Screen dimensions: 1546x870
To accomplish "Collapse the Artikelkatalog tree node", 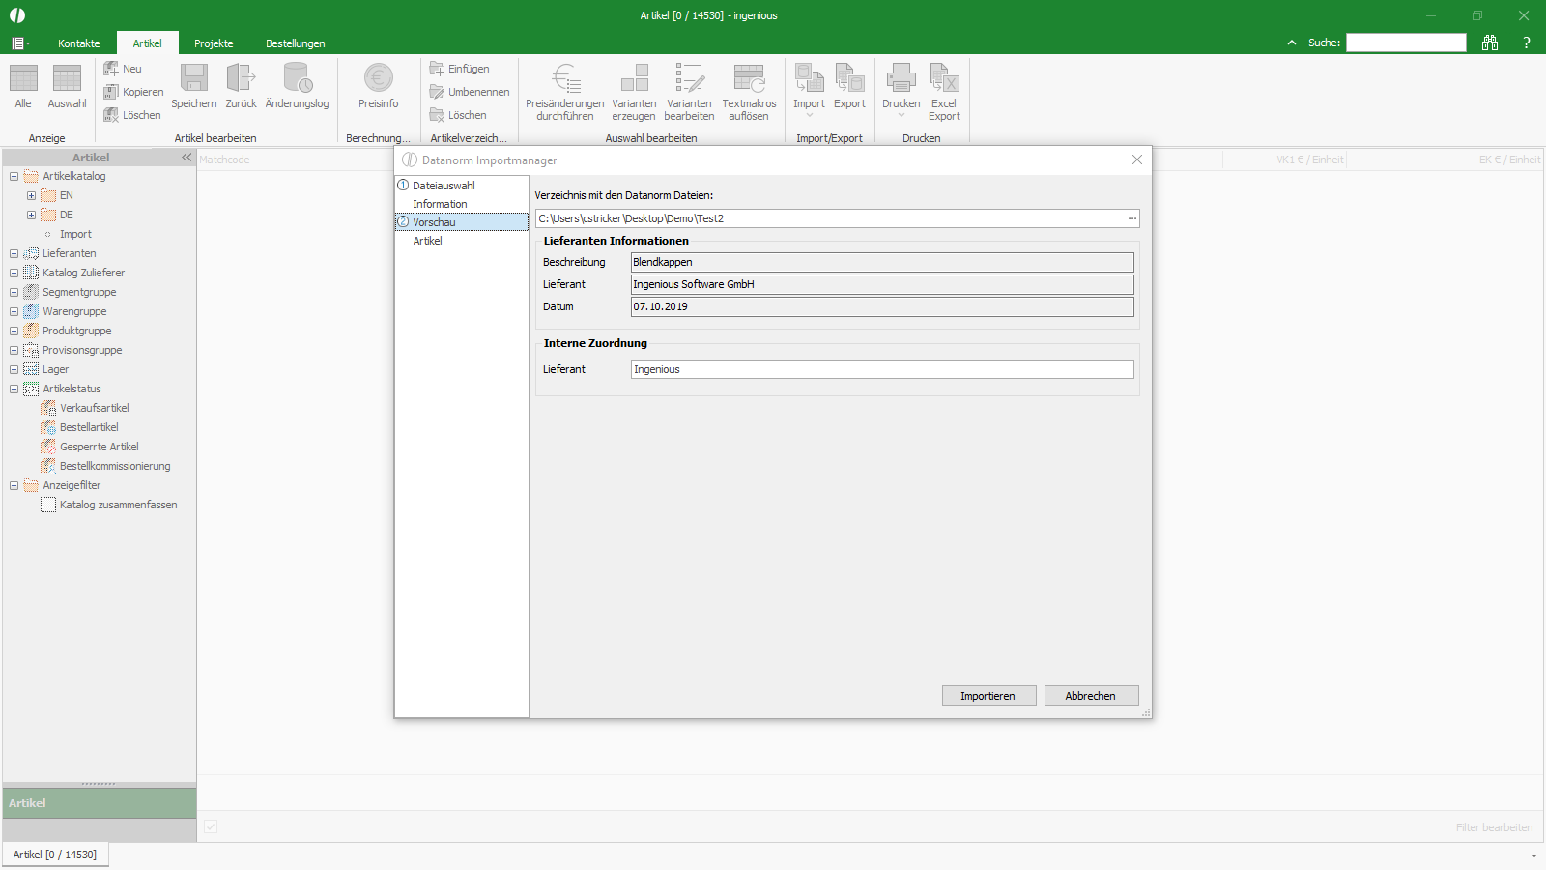I will click(14, 176).
